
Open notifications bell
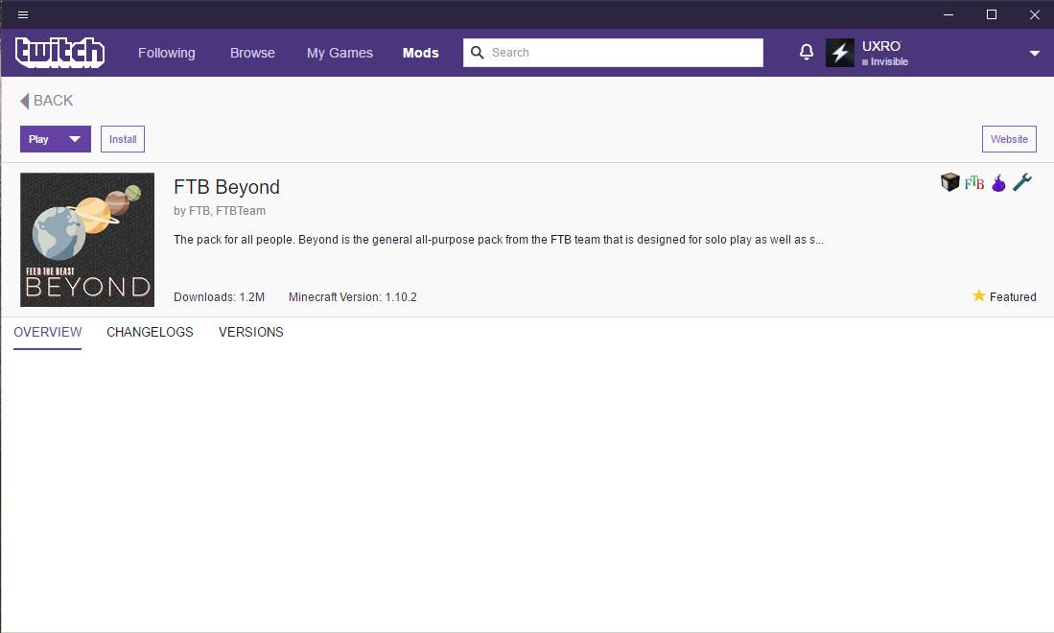click(807, 52)
